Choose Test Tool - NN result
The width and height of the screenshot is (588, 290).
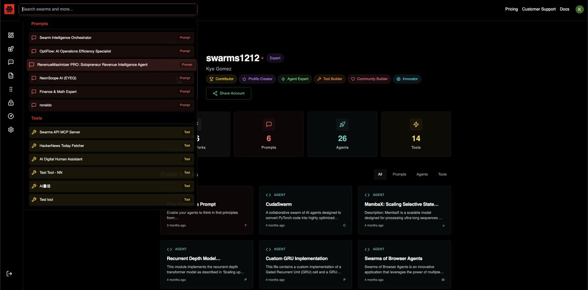tap(111, 173)
